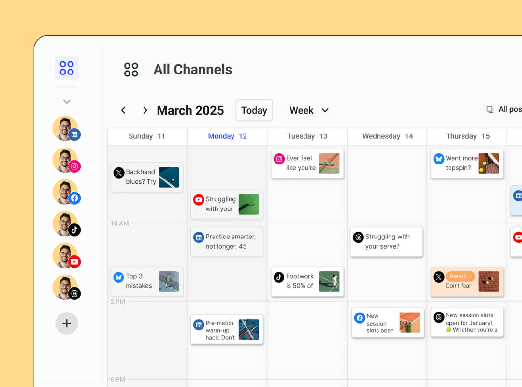The width and height of the screenshot is (522, 387).
Task: Open the Facebook channel from the sidebar
Action: point(66,192)
